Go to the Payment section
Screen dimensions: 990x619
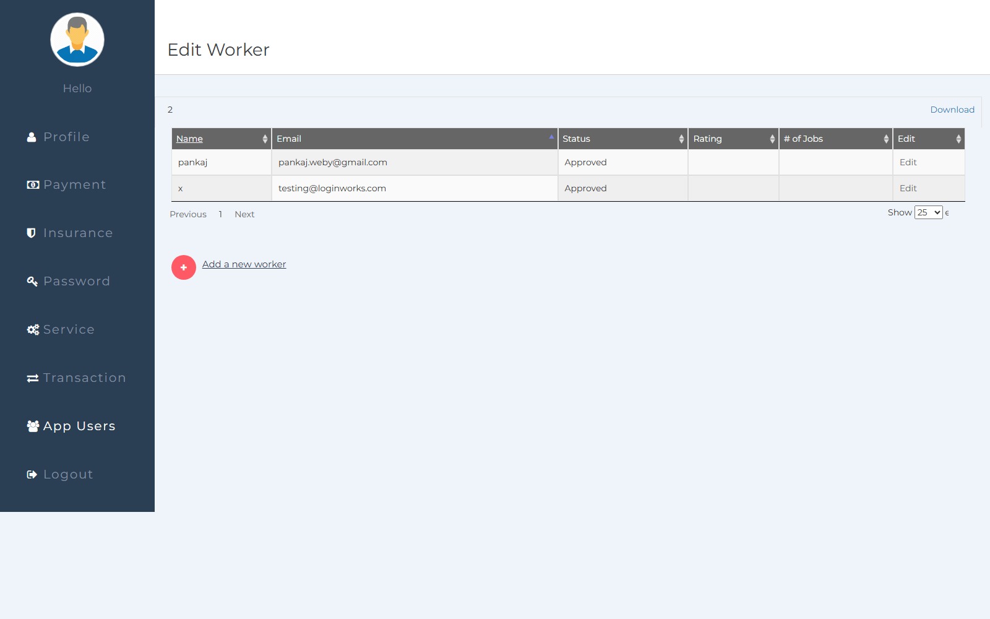pyautogui.click(x=74, y=184)
